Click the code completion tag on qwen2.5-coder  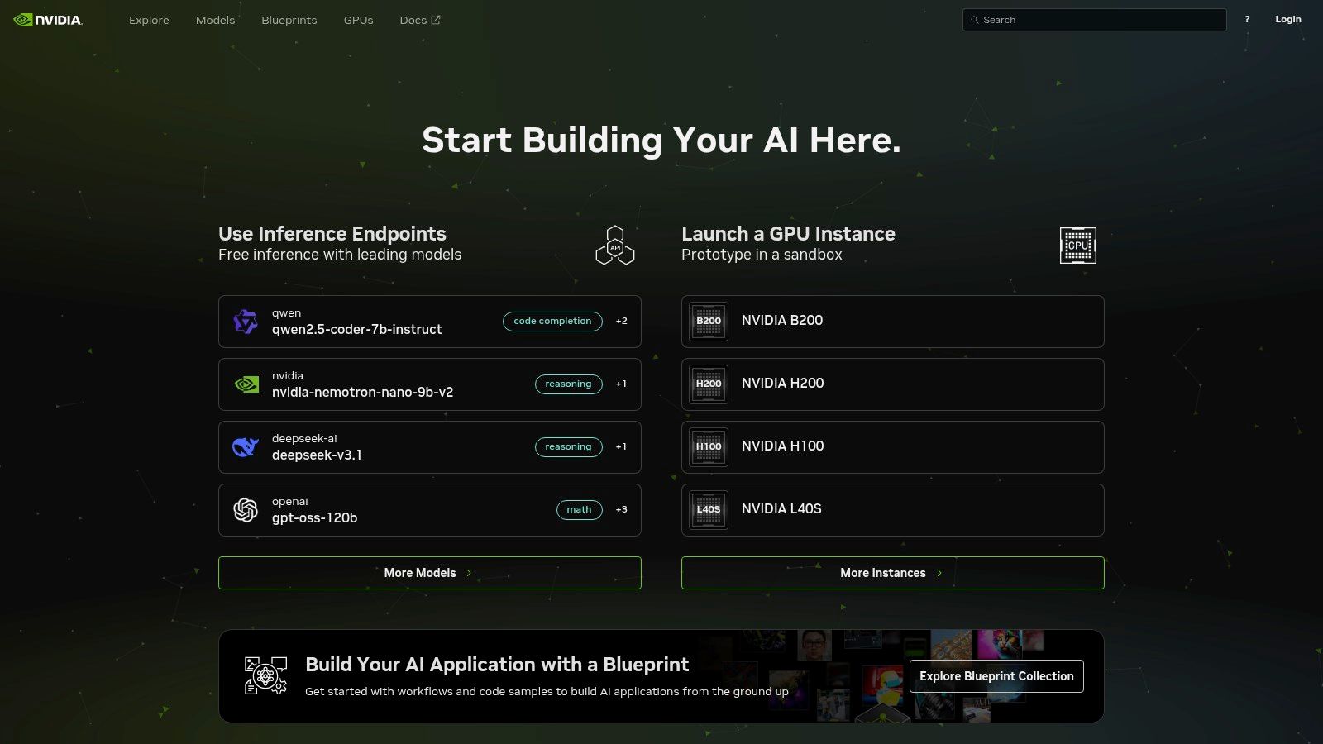pos(552,322)
